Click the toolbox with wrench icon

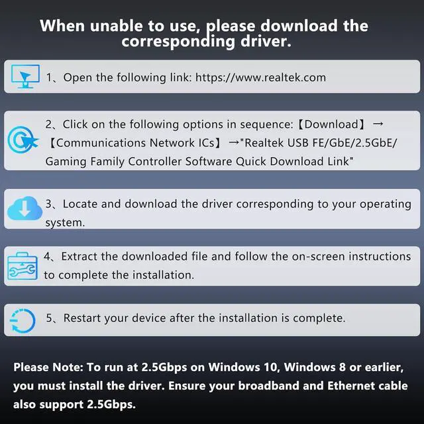pos(23,266)
